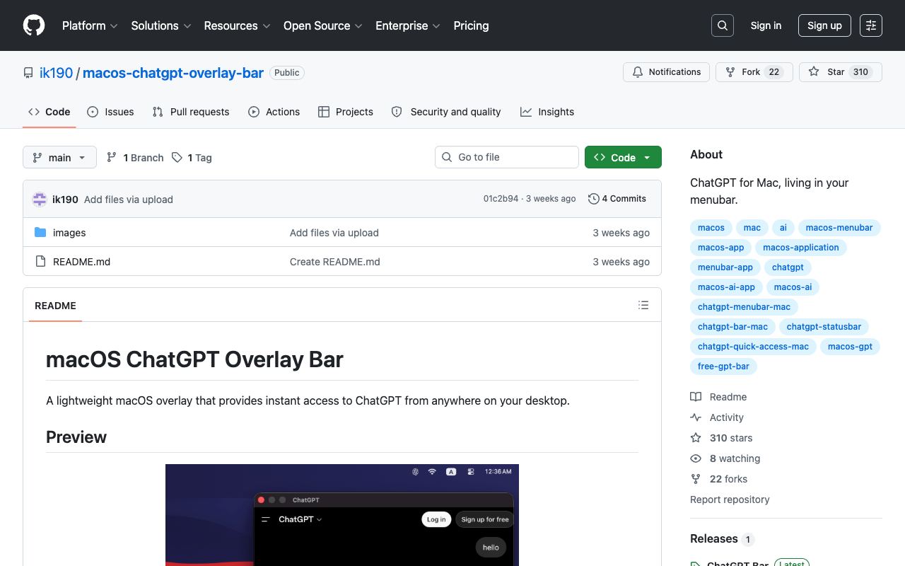This screenshot has width=905, height=566.
Task: Click the images folder icon
Action: [x=40, y=233]
